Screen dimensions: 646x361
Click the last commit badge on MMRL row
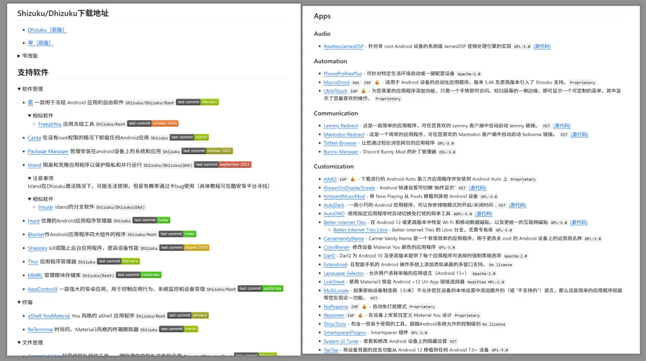coord(138,274)
